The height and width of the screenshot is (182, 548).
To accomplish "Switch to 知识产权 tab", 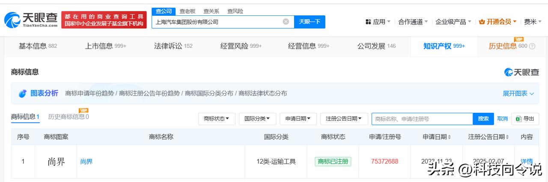I will click(444, 46).
